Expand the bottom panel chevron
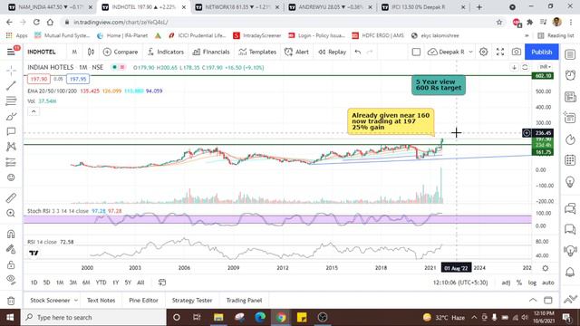The height and width of the screenshot is (326, 580). point(533,300)
